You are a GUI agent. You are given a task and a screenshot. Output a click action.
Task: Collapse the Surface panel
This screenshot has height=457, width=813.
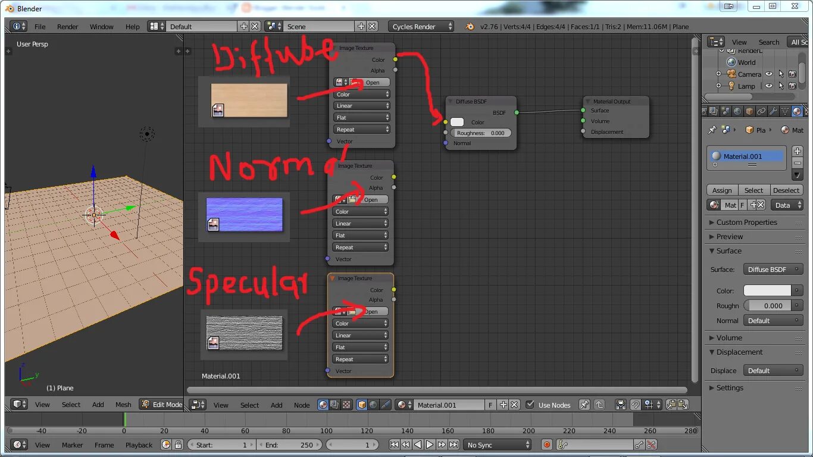[729, 251]
